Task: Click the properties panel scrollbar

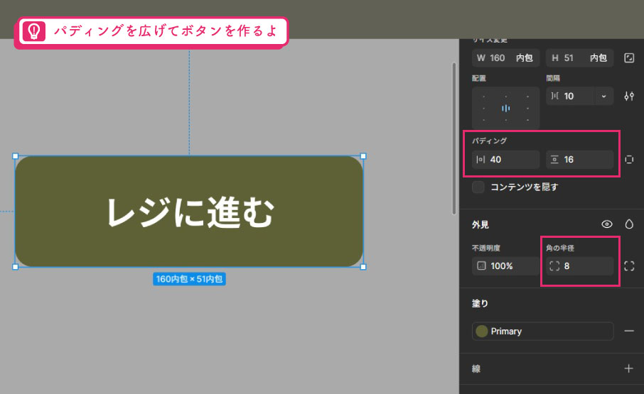Action: (454, 138)
